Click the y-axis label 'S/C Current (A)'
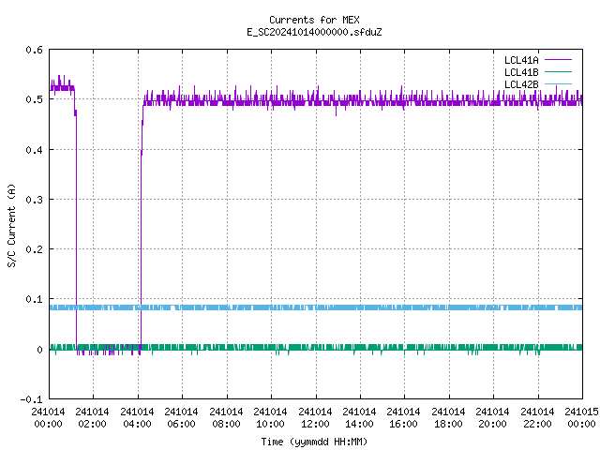 11,225
